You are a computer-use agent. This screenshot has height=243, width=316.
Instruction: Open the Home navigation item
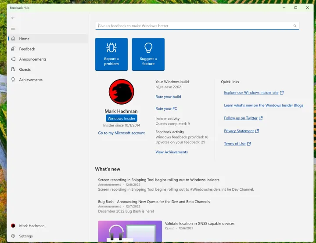pyautogui.click(x=24, y=39)
